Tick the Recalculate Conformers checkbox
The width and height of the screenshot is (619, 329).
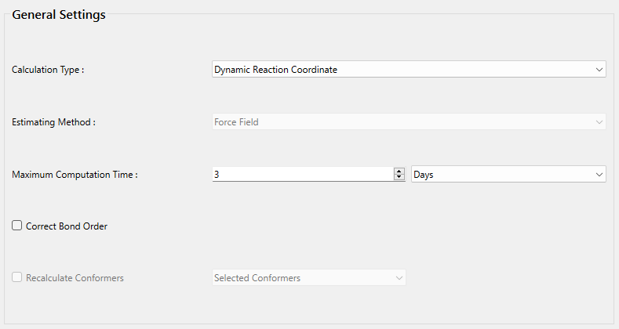17,277
